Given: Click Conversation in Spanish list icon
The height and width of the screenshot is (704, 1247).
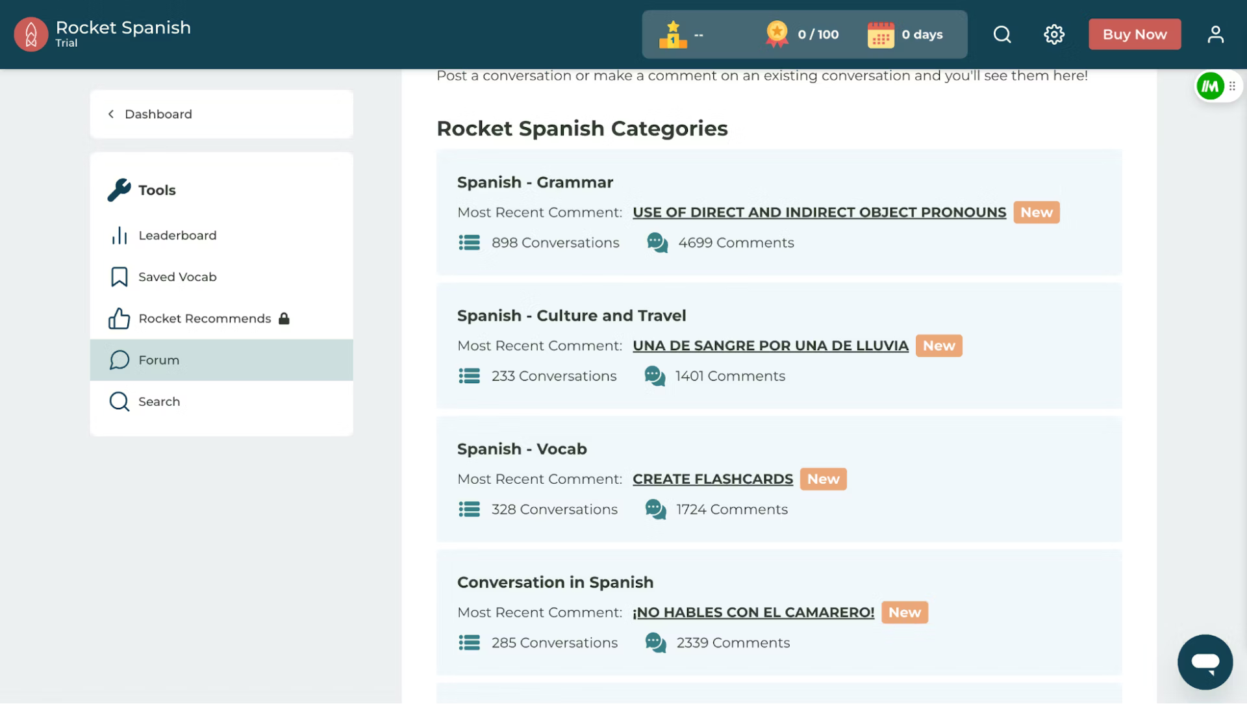Looking at the screenshot, I should coord(469,643).
